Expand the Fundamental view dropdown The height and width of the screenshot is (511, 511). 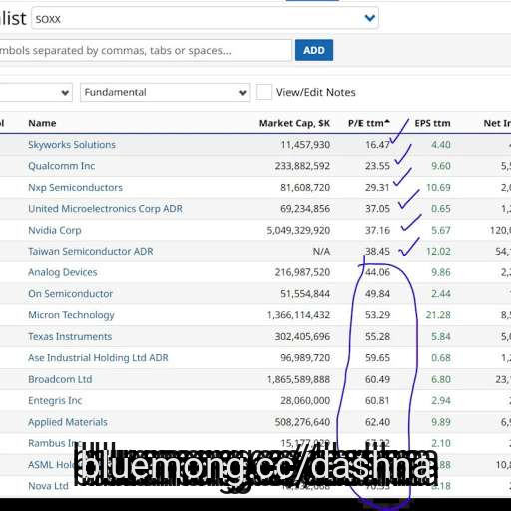tap(165, 92)
